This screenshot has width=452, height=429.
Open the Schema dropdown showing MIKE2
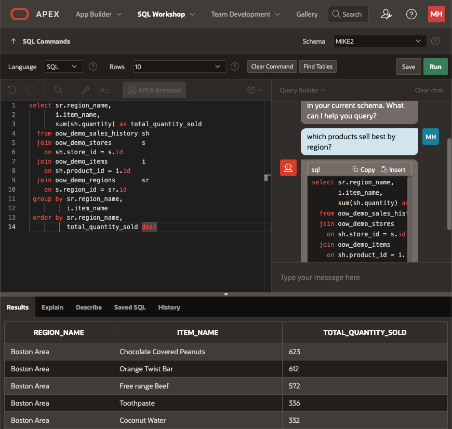click(x=379, y=41)
